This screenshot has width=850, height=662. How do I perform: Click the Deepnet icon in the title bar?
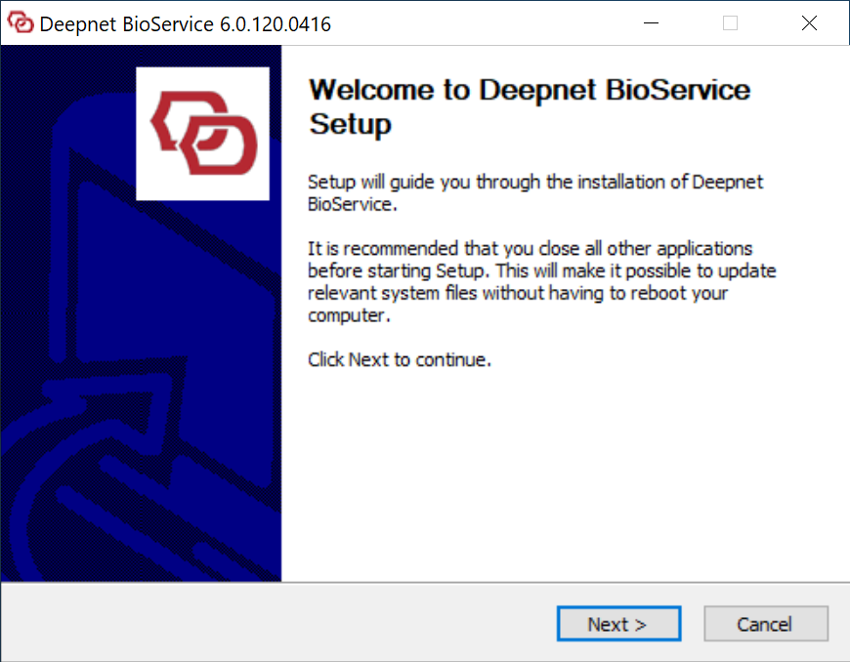(21, 23)
